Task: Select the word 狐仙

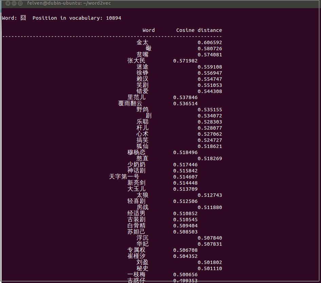Action: pos(142,146)
